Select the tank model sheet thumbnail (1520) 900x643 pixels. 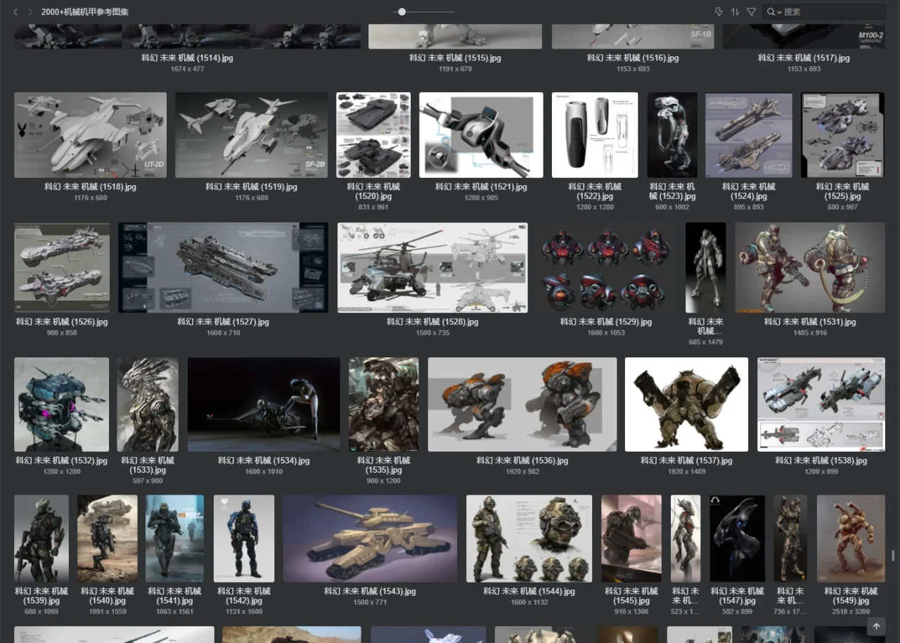tap(373, 135)
